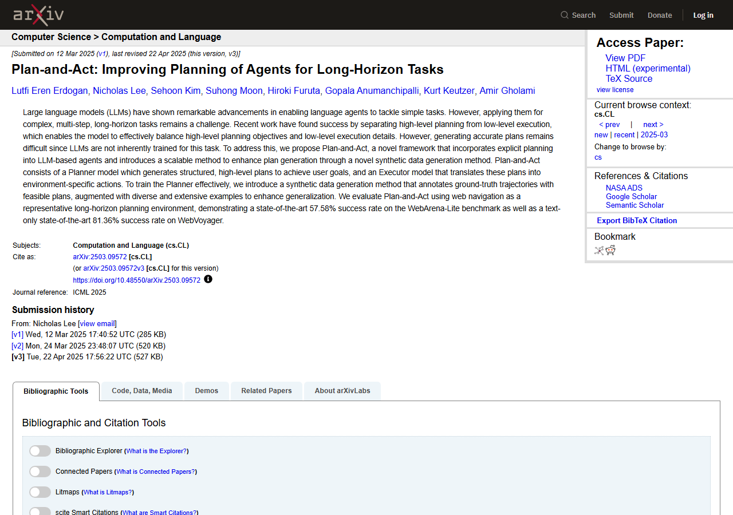733x515 pixels.
Task: Click 'What is Litmaps?' link
Action: coord(108,492)
